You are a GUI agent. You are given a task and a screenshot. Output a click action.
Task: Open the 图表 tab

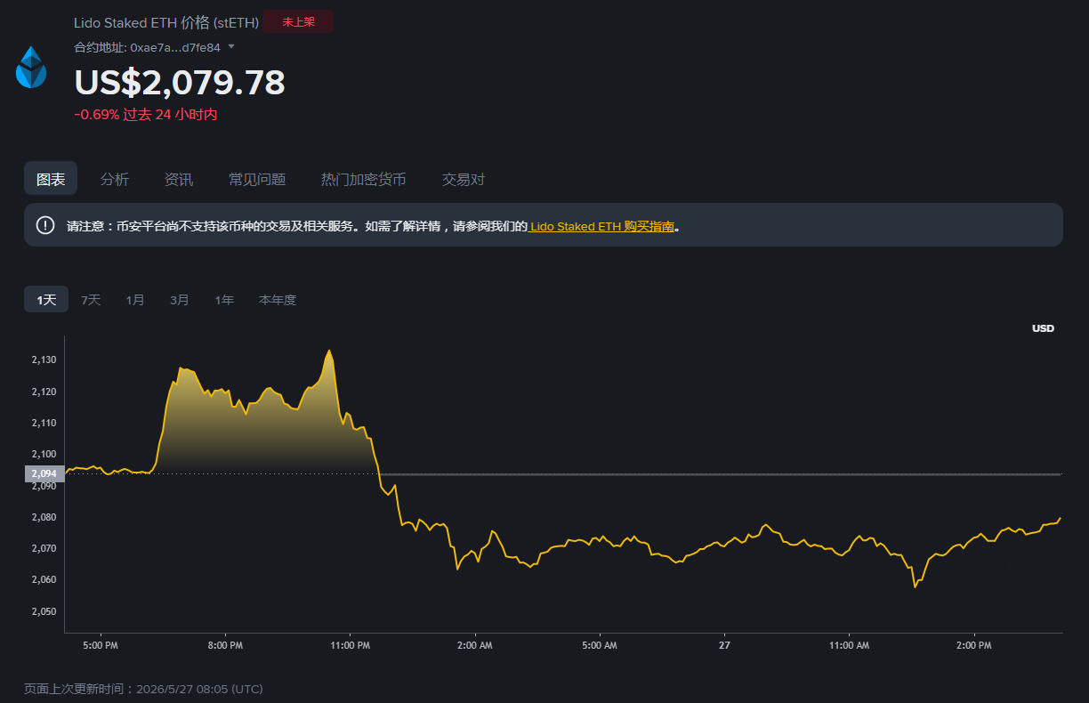[51, 179]
